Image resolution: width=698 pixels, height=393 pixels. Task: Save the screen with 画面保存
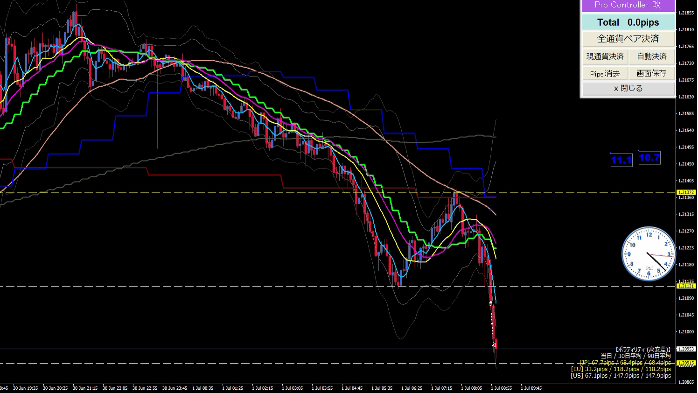(x=652, y=73)
